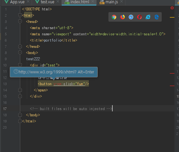Image resolution: width=179 pixels, height=152 pixels.
Task: Click the "fun" attribute value
Action: point(80,84)
